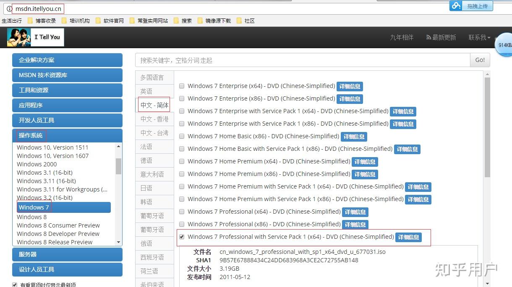Select Windows 2000 in list
The image size is (512, 287).
37,164
